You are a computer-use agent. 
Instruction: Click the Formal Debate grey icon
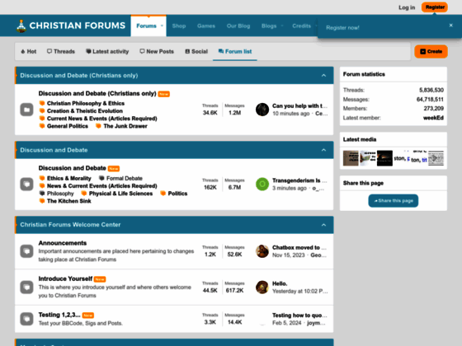101,178
